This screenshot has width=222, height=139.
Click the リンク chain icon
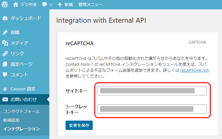5,54
